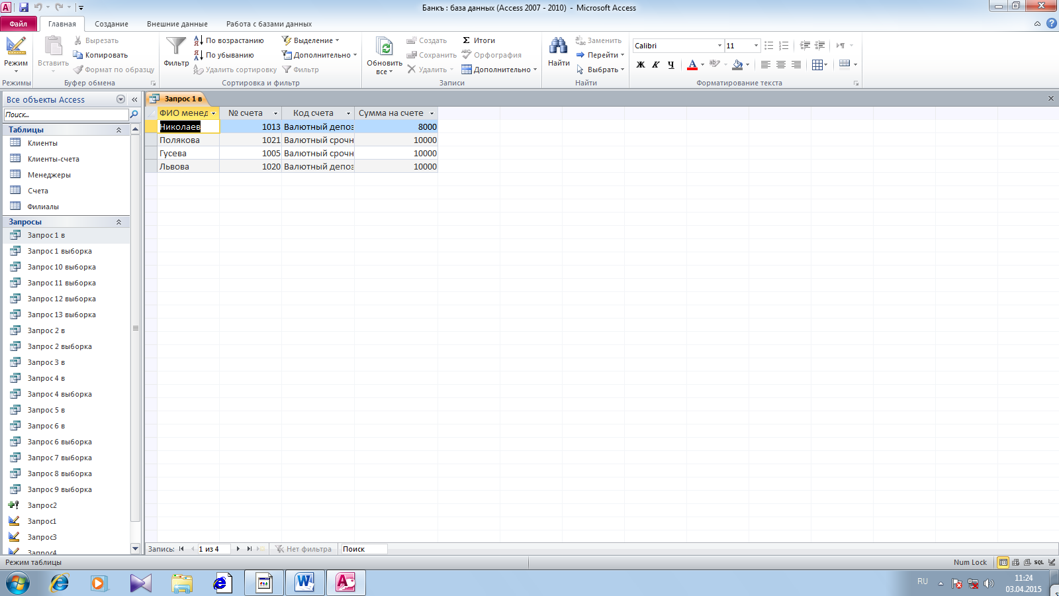Open the ФИО менеджера column filter arrow
1059x596 pixels.
tap(213, 113)
